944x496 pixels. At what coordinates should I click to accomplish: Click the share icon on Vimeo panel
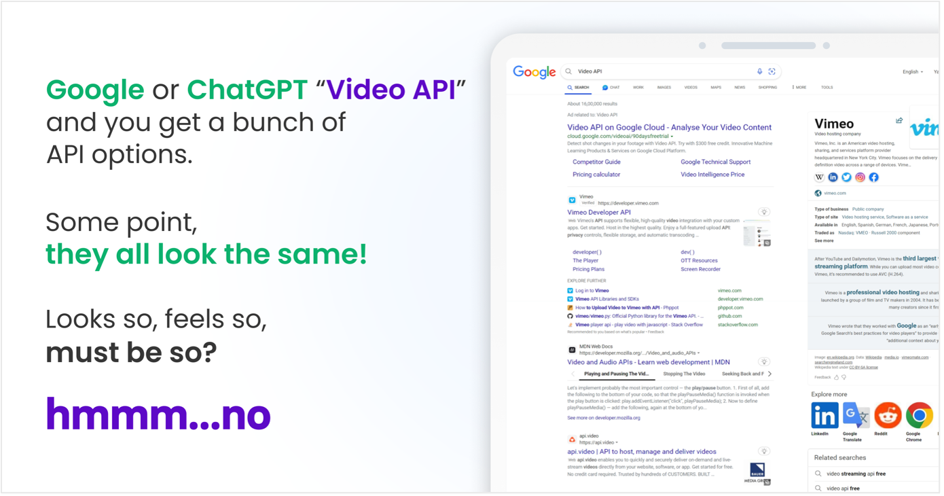899,121
